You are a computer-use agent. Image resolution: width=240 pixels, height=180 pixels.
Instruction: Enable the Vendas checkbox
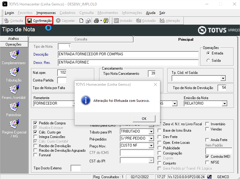tap(207, 129)
